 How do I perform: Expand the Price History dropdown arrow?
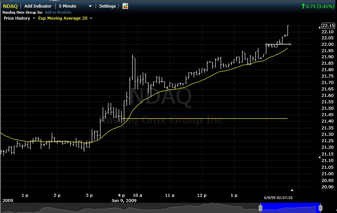tap(34, 18)
